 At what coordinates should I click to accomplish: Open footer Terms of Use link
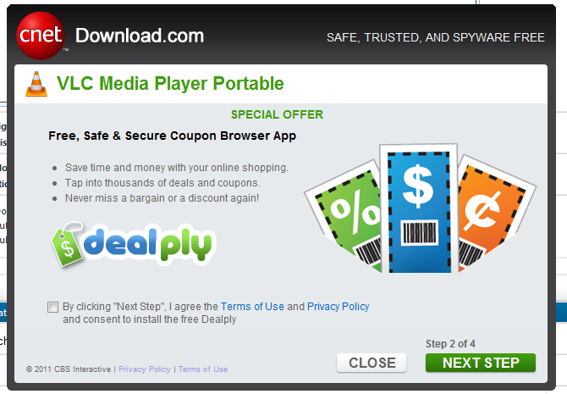point(203,369)
